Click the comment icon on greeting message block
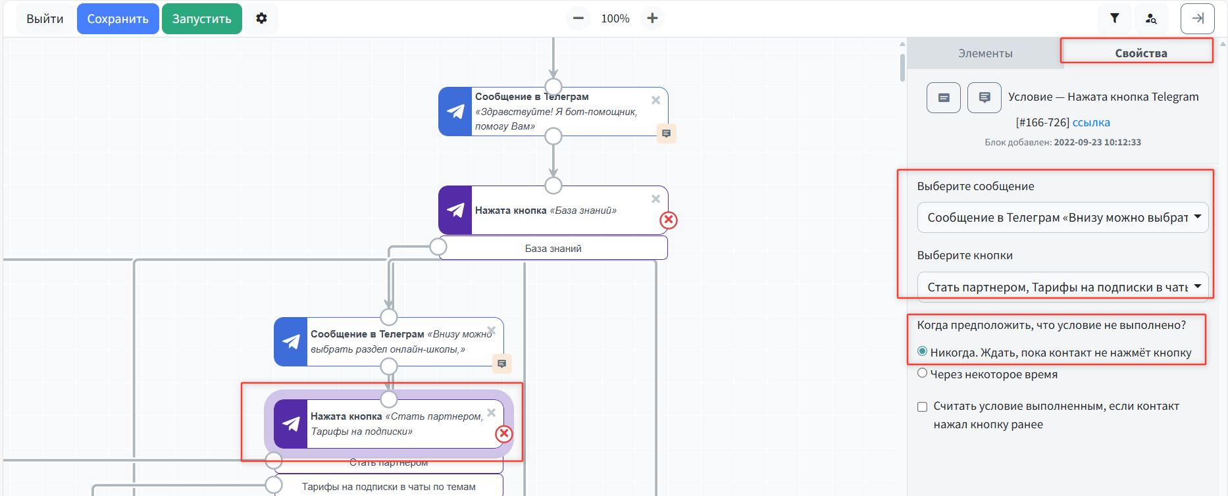The width and height of the screenshot is (1228, 496). pos(666,134)
